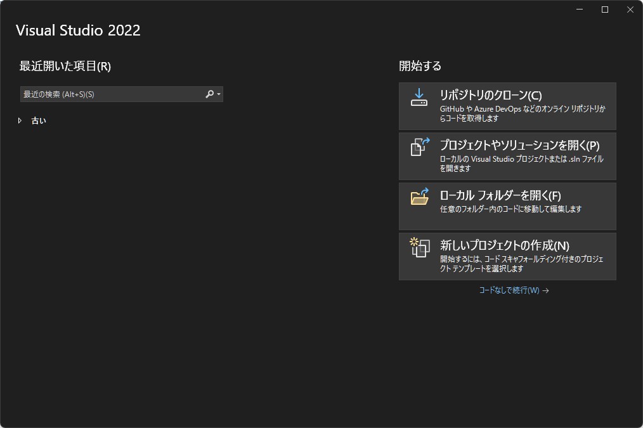Close the Visual Studio 2022 start window
This screenshot has height=428, width=643.
[x=630, y=10]
